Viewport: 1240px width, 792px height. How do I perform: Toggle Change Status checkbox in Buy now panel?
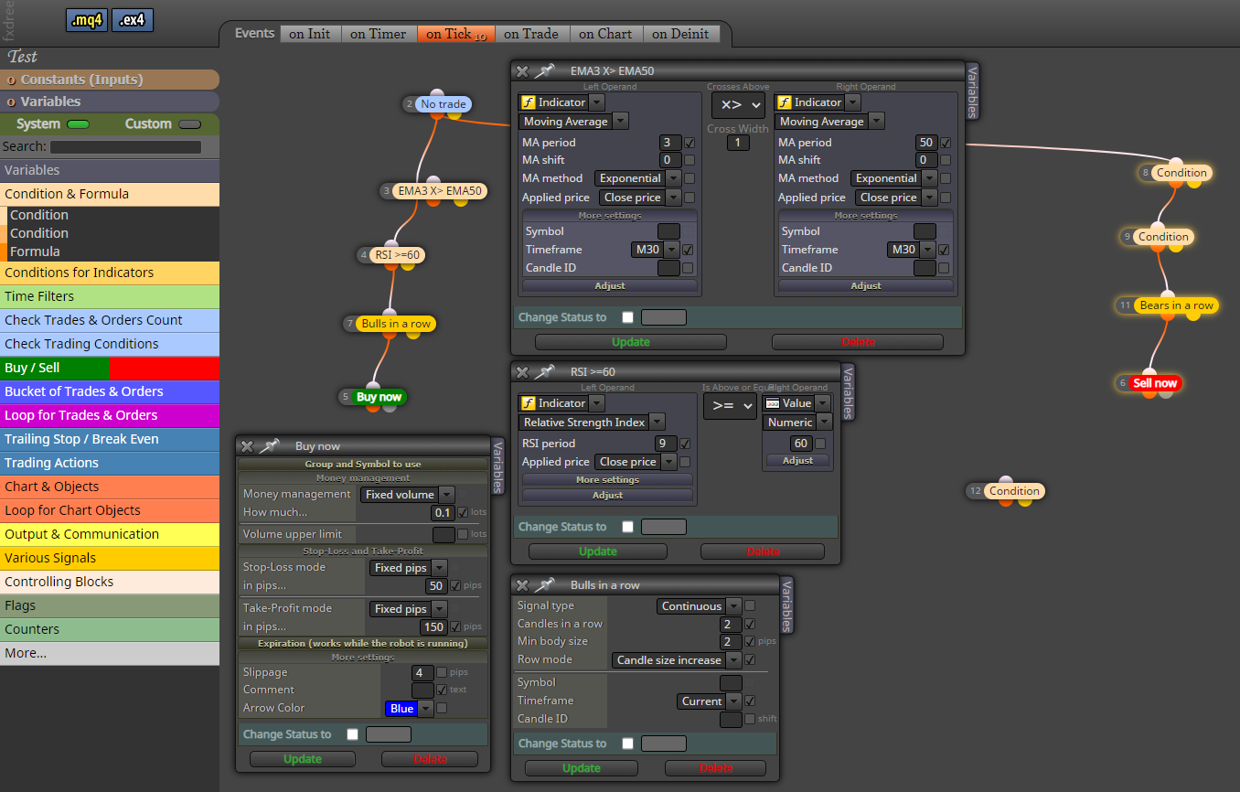352,734
